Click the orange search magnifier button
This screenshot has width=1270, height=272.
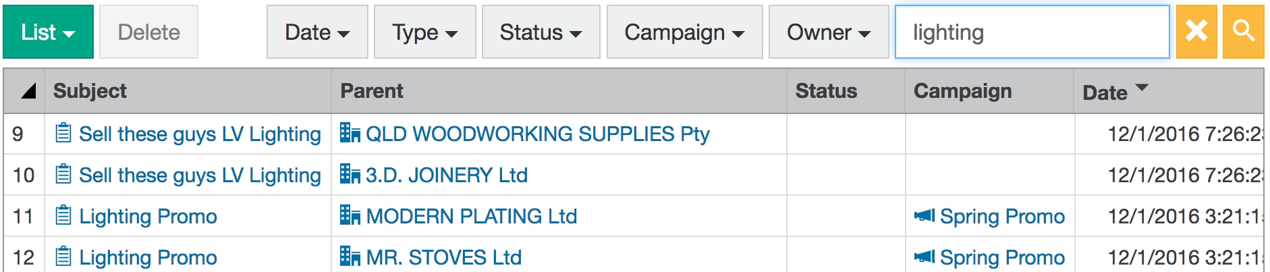coord(1243,32)
